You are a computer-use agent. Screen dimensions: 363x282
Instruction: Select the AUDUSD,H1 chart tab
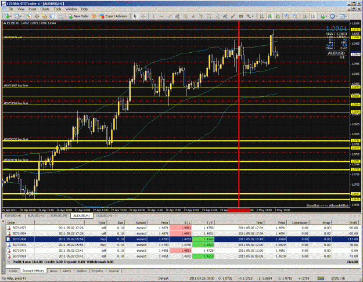[x=81, y=216]
